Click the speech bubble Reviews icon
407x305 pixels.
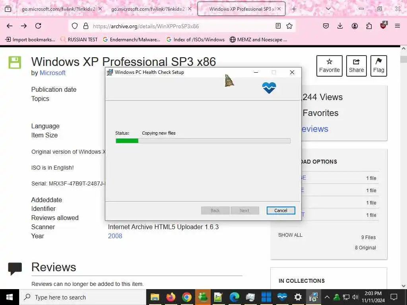(x=15, y=269)
